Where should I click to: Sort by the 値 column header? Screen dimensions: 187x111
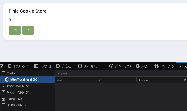117,80
